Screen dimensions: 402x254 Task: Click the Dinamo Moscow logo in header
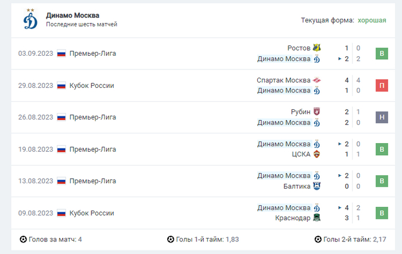coord(30,20)
